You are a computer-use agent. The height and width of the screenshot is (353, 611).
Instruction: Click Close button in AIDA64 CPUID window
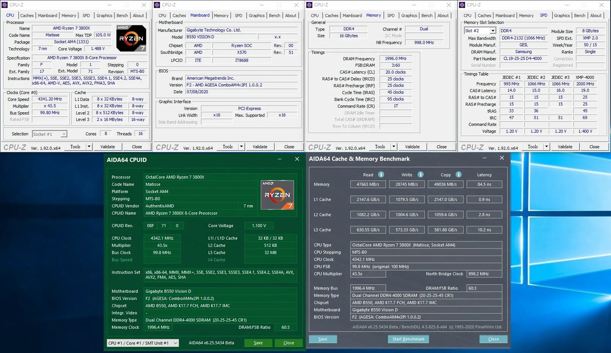(x=289, y=343)
